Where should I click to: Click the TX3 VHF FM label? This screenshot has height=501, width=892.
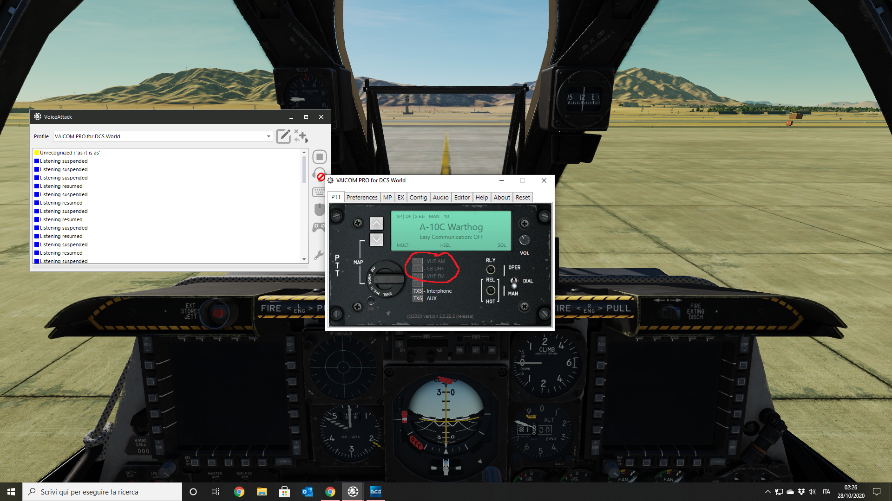pos(429,276)
